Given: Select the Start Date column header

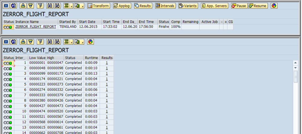Looking at the screenshot, I should [90, 22].
